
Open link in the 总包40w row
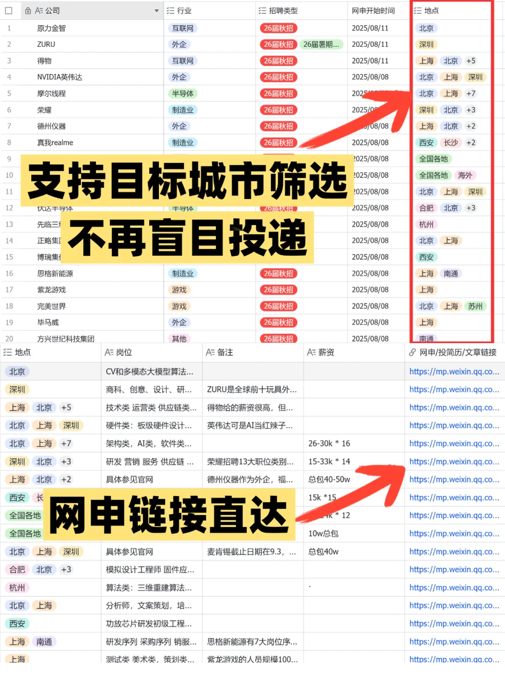point(454,552)
